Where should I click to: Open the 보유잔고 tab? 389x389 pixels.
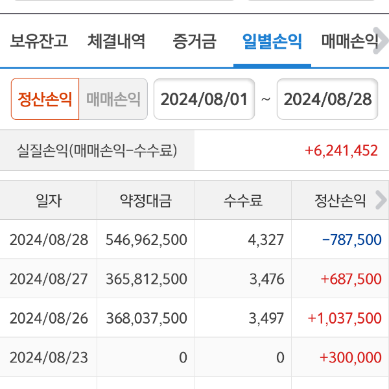(39, 42)
